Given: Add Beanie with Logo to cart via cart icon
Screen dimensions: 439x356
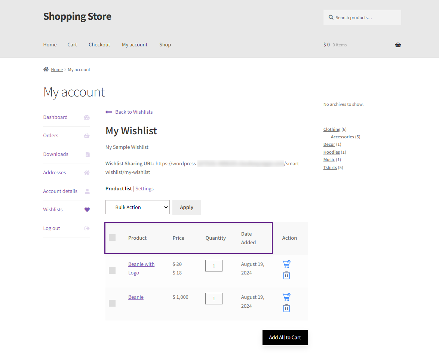Looking at the screenshot, I should [x=286, y=264].
